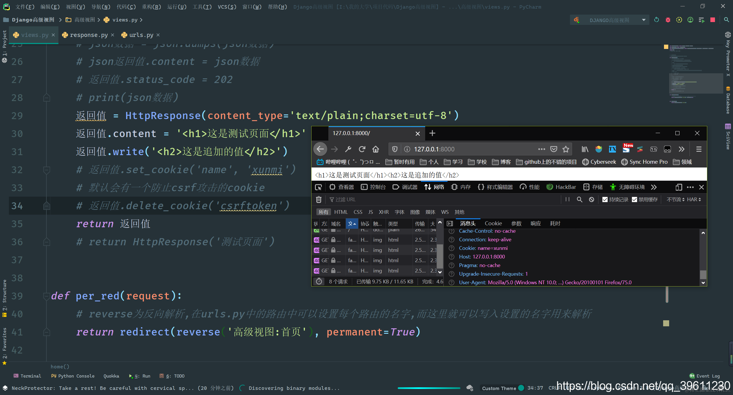The image size is (733, 395).
Task: Open the Python Console tool window
Action: coord(73,376)
